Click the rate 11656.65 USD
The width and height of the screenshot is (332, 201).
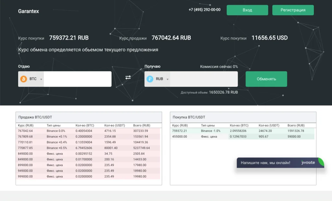click(x=269, y=38)
